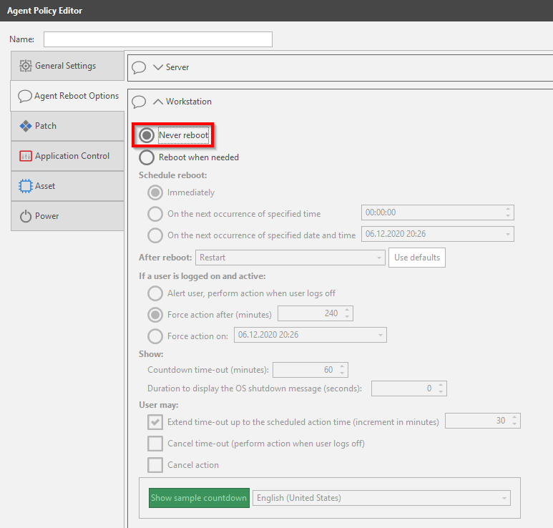This screenshot has height=528, width=553.
Task: Click the shutdown message duration 0 field
Action: pyautogui.click(x=409, y=388)
